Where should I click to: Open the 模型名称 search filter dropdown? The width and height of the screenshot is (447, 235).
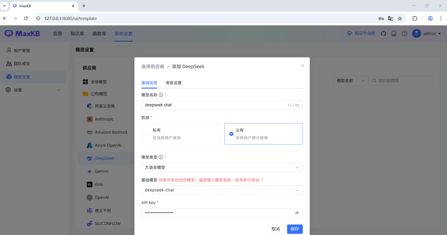pos(351,81)
